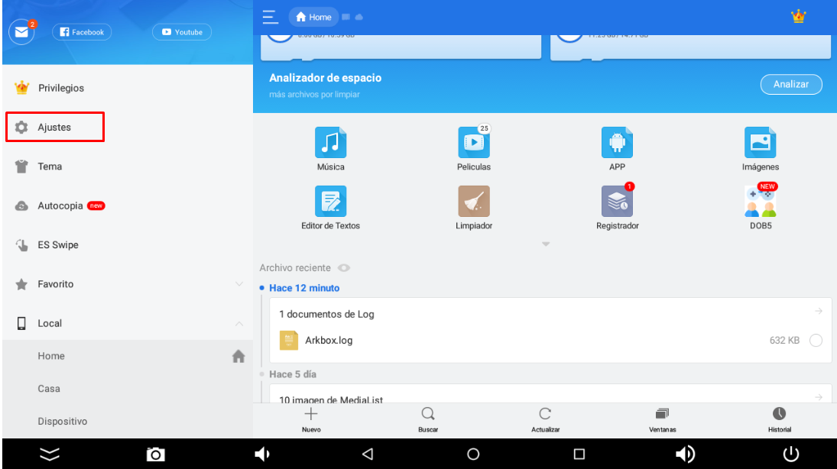Open the APP manager icon
This screenshot has height=469, width=837.
(617, 143)
